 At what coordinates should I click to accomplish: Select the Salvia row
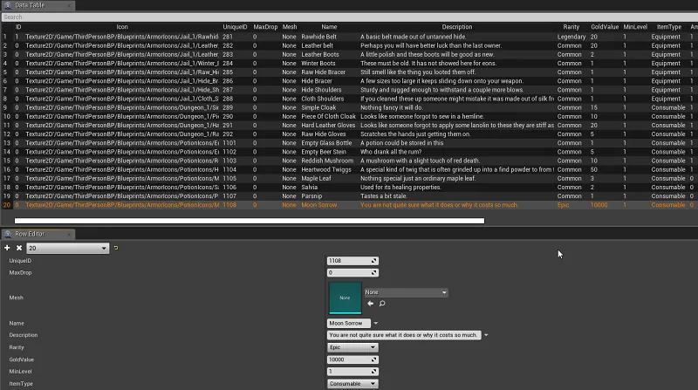349,188
